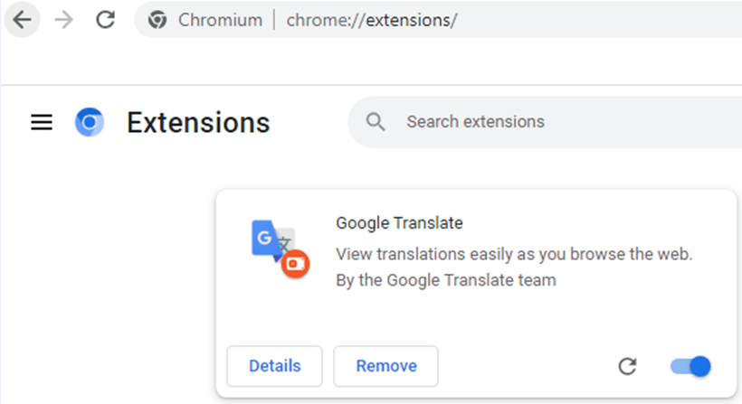Viewport: 742px width, 404px height.
Task: Remove the Google Translate extension
Action: coord(386,366)
